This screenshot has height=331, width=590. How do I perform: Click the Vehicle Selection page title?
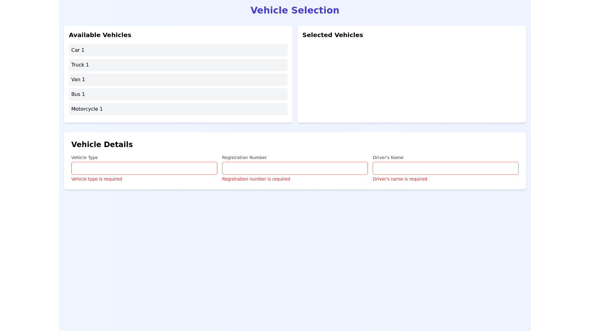[295, 10]
